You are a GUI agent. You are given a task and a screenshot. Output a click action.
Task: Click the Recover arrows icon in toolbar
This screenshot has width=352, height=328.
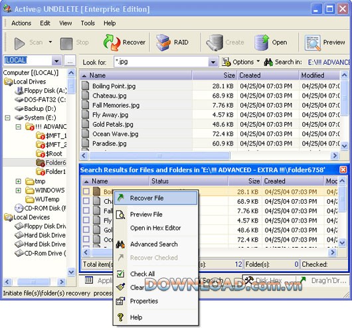(x=112, y=42)
